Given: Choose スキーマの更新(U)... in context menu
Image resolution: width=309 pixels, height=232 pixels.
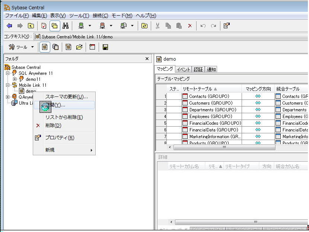Looking at the screenshot, I should (x=66, y=97).
